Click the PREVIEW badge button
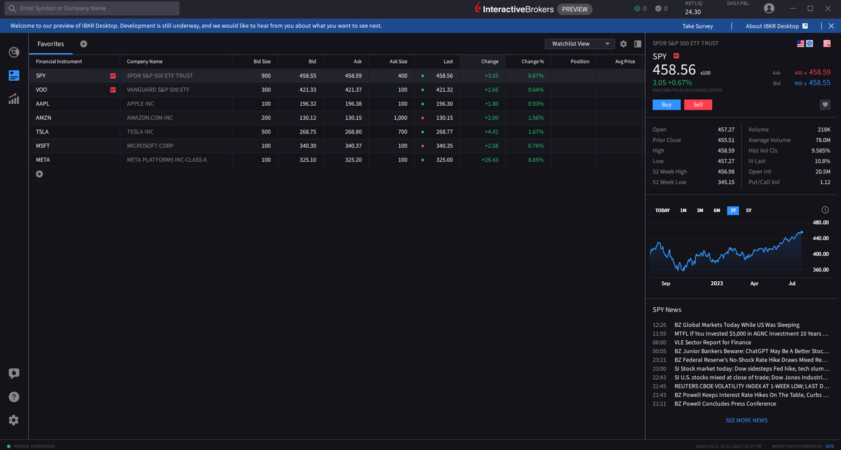Image resolution: width=841 pixels, height=450 pixels. [575, 9]
